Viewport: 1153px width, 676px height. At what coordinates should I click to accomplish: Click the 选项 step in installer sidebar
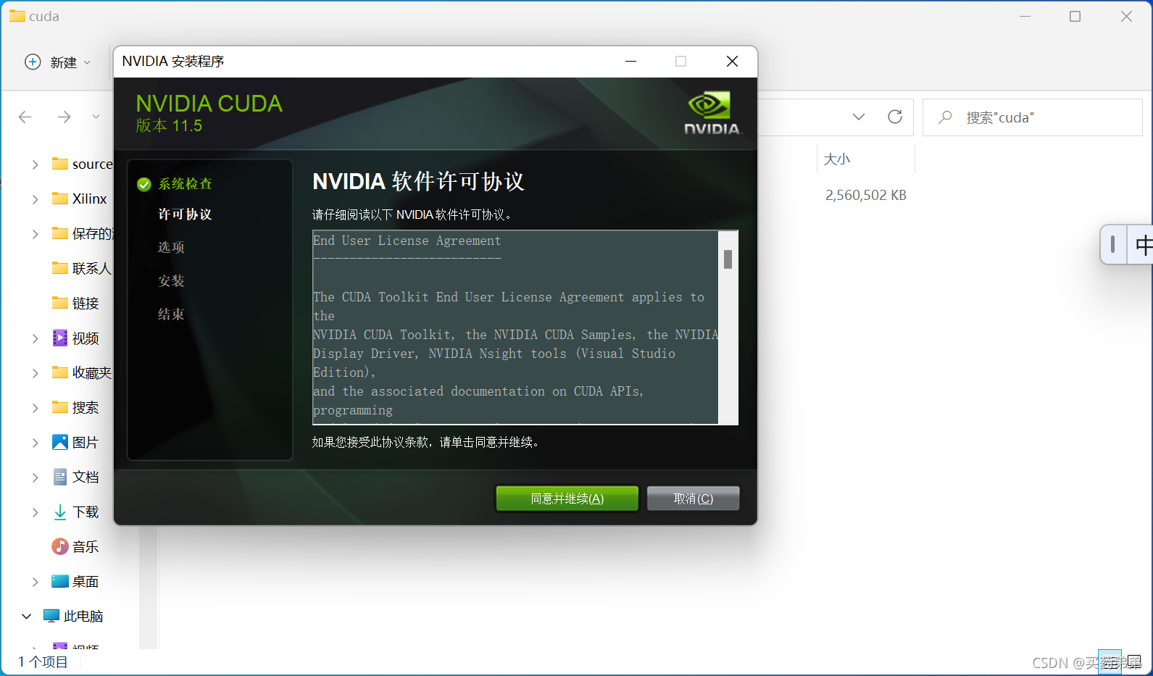pyautogui.click(x=171, y=247)
